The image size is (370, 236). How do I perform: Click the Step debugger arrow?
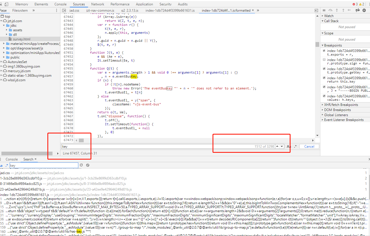click(350, 10)
